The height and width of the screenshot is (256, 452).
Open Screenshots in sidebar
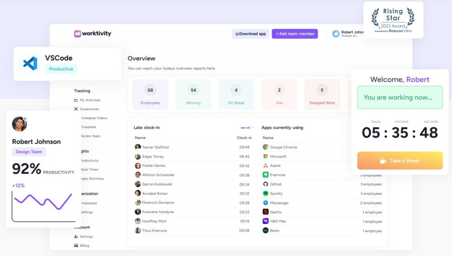89,109
